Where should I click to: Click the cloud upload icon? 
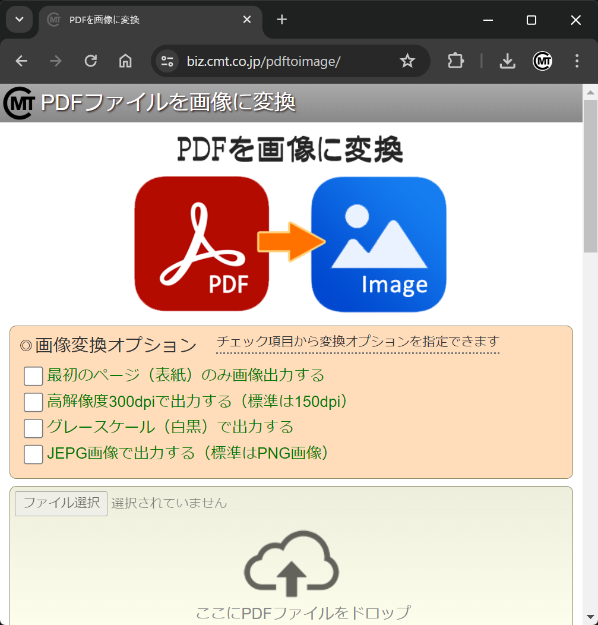point(292,563)
